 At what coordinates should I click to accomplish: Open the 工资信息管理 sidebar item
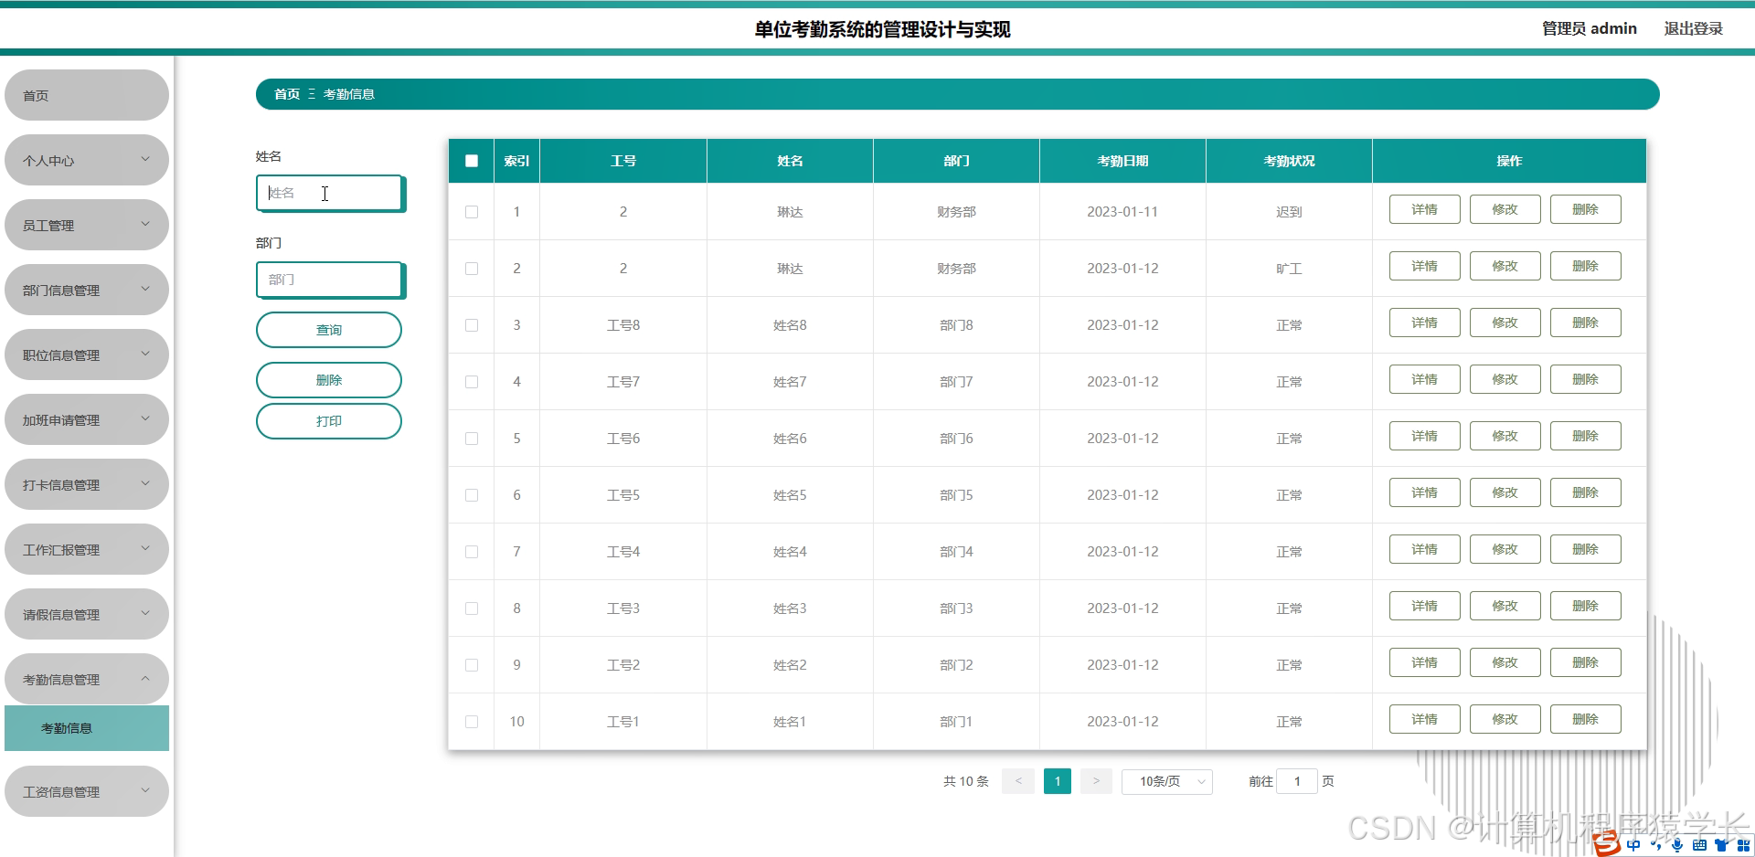(x=87, y=791)
